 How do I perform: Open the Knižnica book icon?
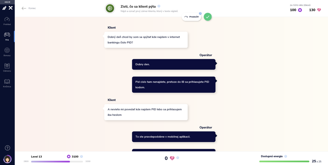(7, 81)
